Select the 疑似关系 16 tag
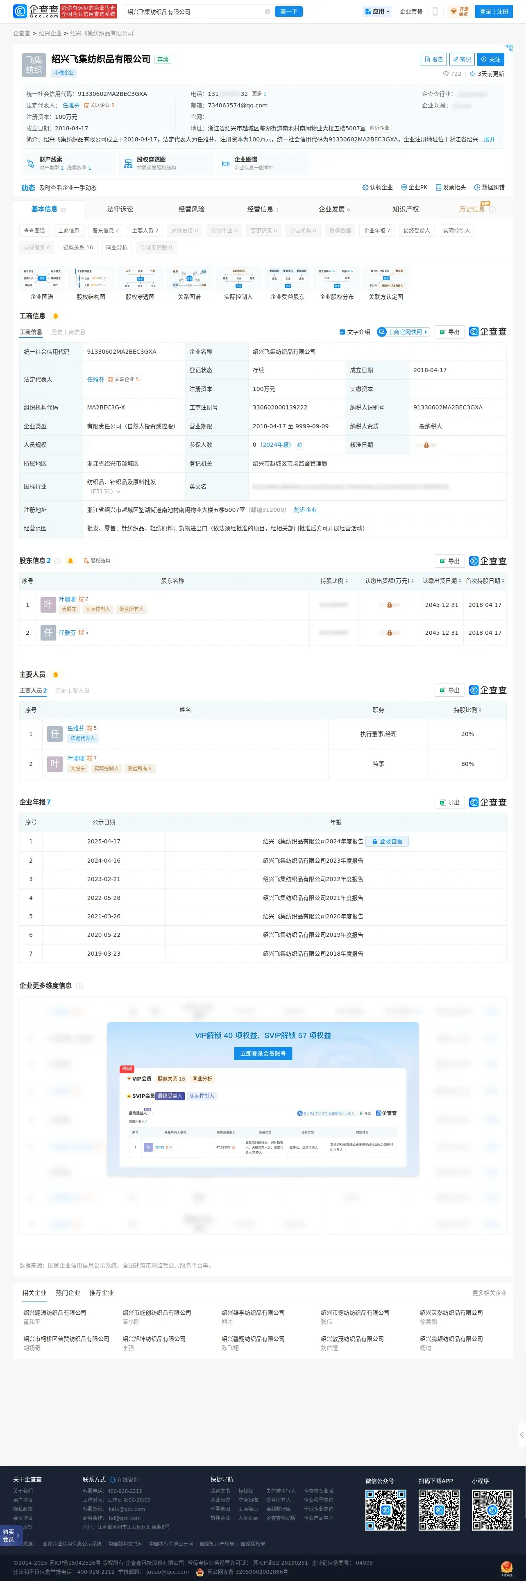 (78, 248)
